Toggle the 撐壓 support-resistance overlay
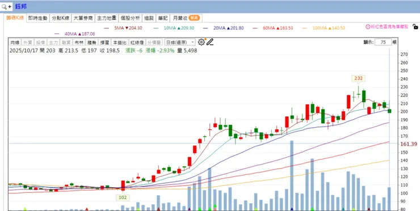 click(104, 43)
